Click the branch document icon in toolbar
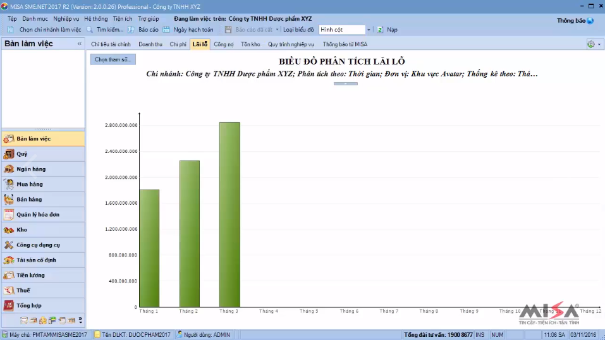This screenshot has width=605, height=340. tap(11, 29)
